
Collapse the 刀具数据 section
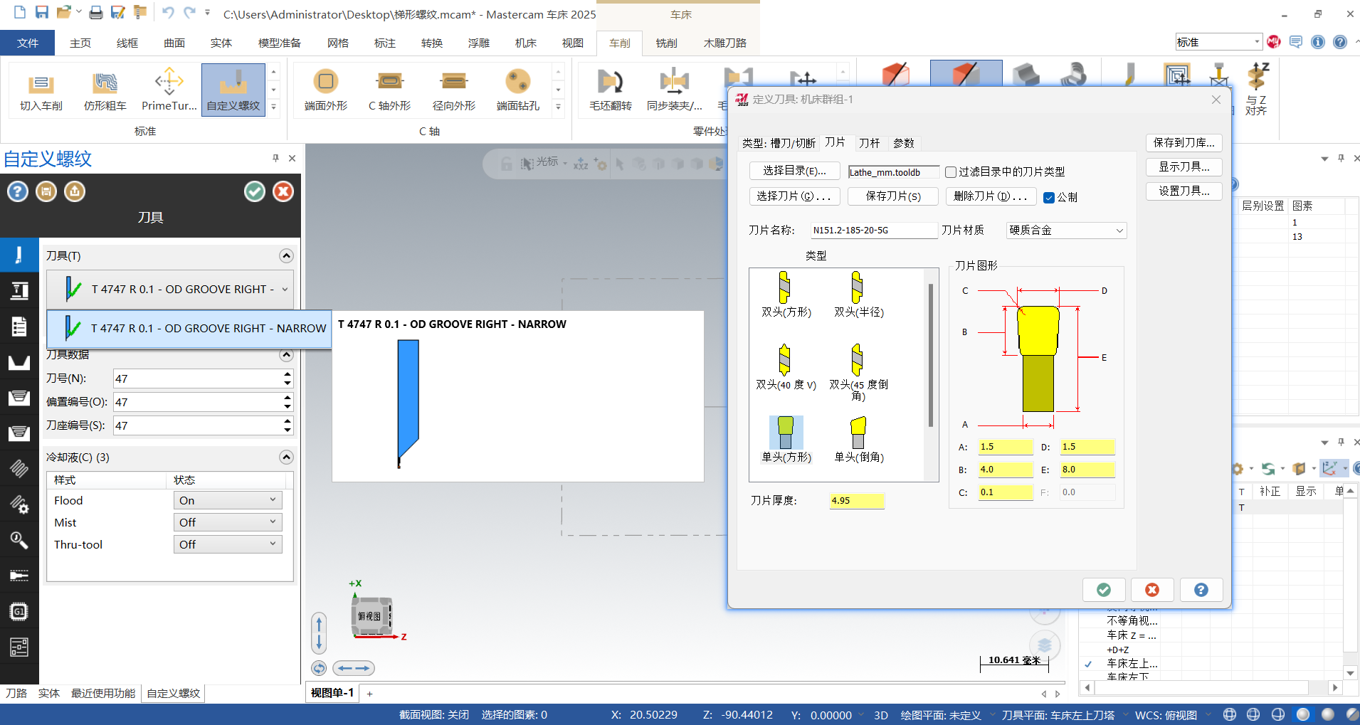pyautogui.click(x=286, y=354)
